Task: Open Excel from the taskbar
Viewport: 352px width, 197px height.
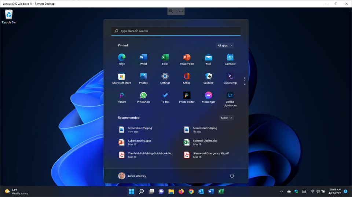Action: click(x=221, y=191)
